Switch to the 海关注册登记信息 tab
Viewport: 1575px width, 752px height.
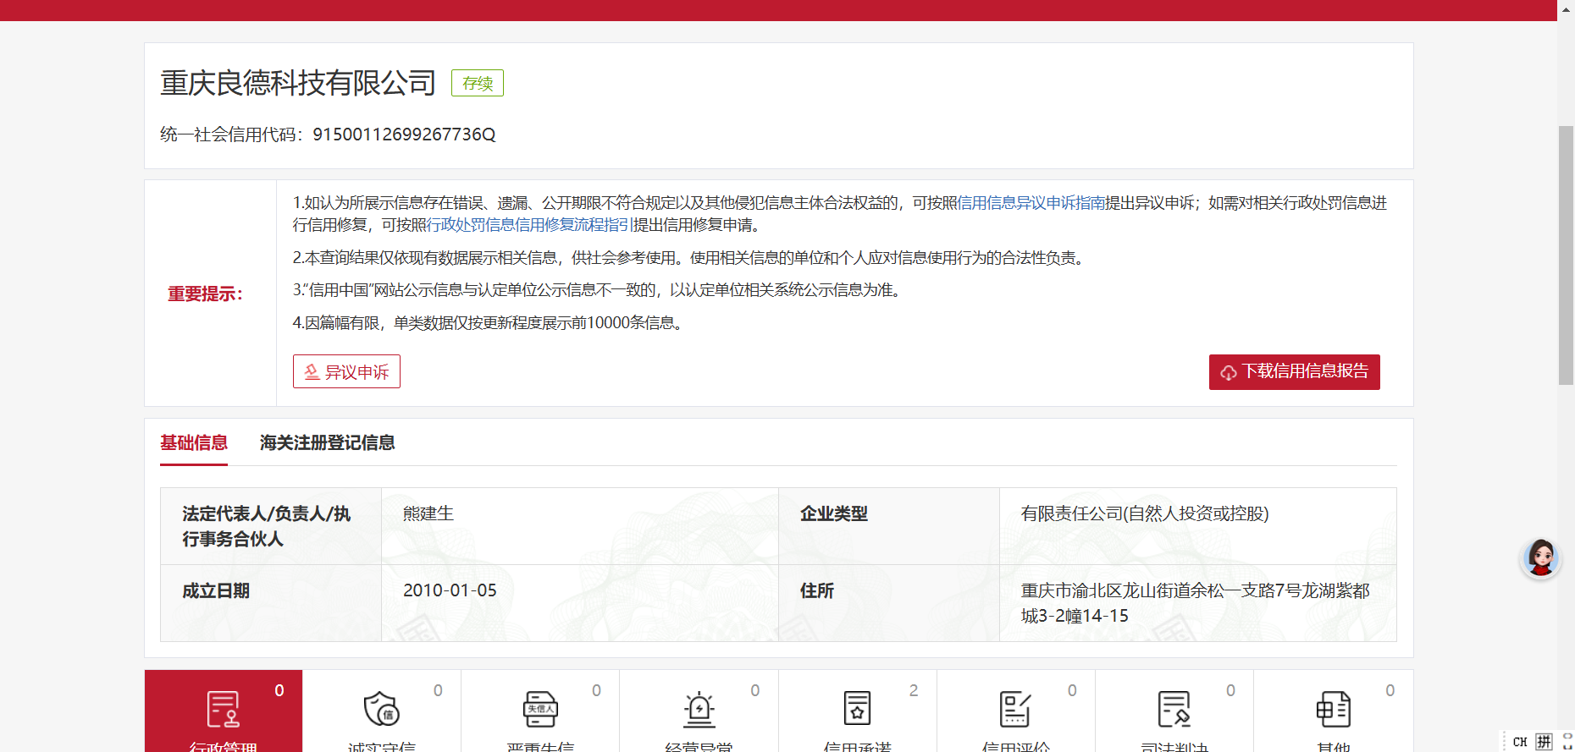[327, 442]
